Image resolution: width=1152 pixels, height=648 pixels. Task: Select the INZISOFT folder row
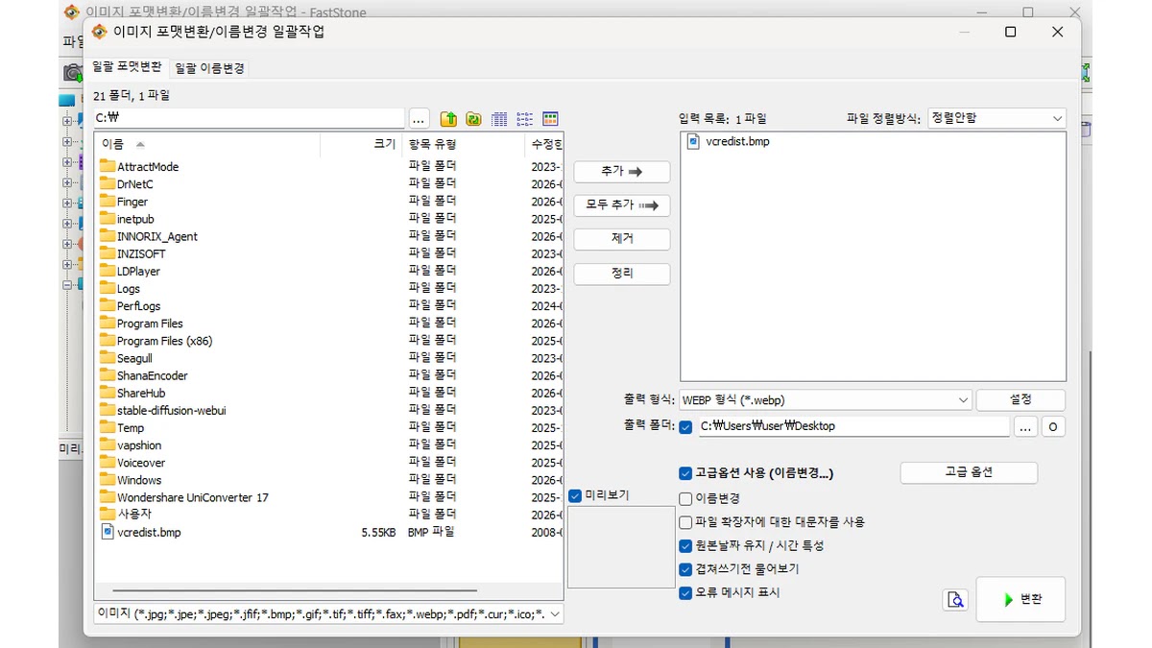pos(328,253)
